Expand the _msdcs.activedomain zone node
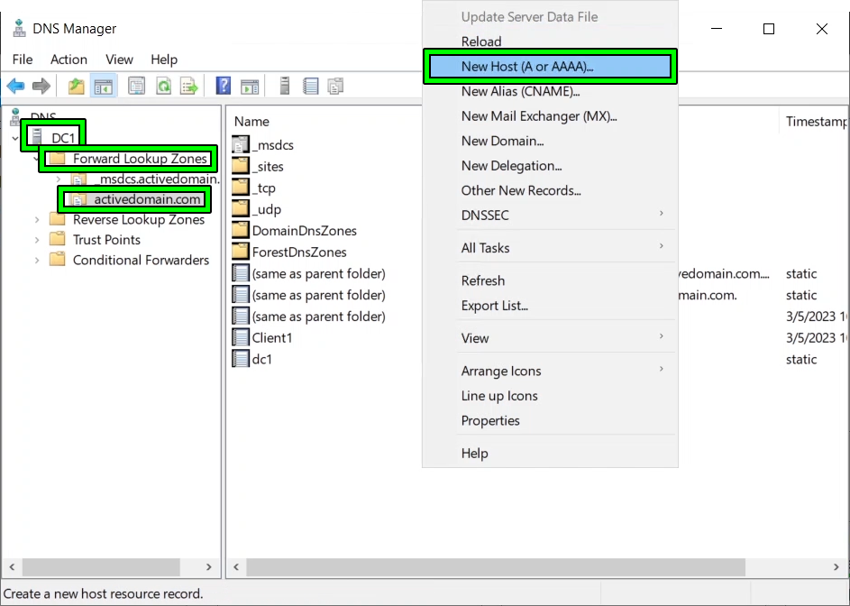 click(58, 179)
